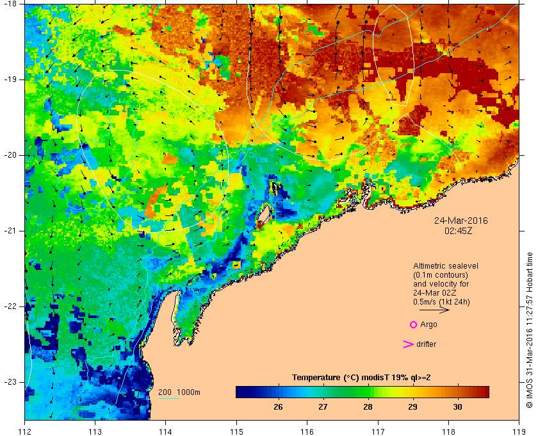Viewport: 538px width, 436px height.
Task: Click the green 28°C region of colorbar
Action: click(368, 392)
